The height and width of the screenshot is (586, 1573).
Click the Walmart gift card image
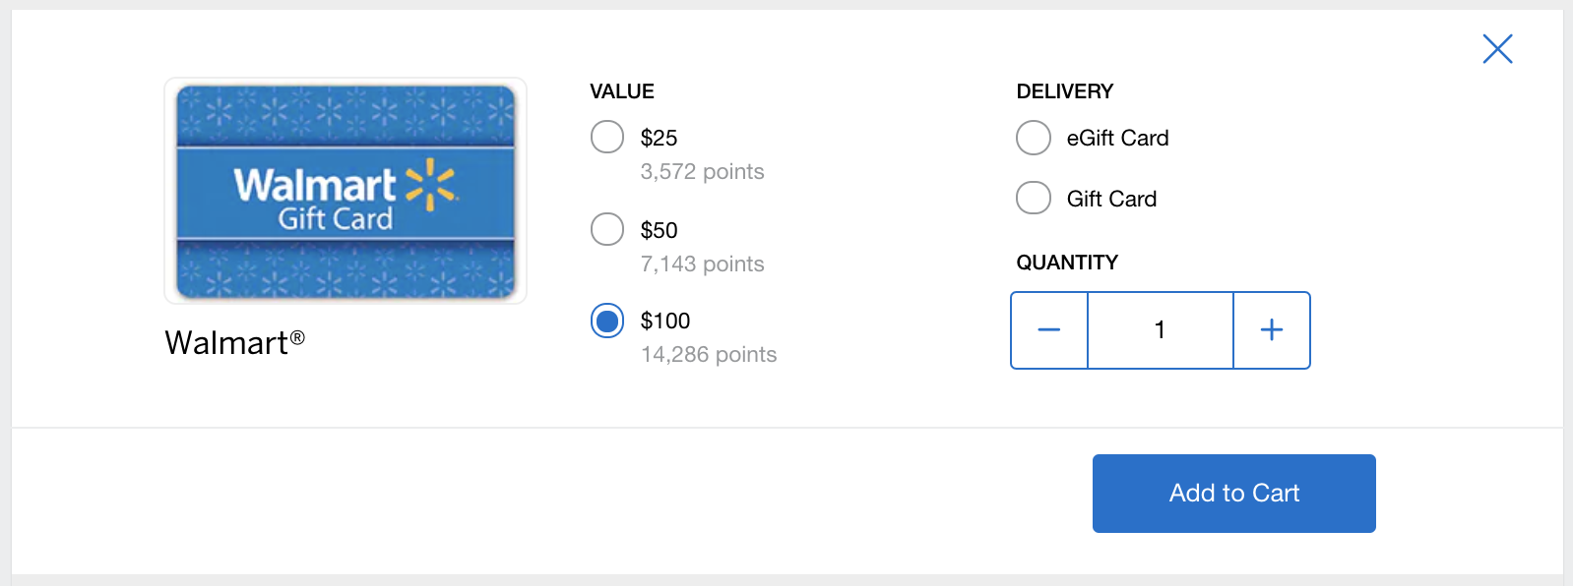click(345, 191)
